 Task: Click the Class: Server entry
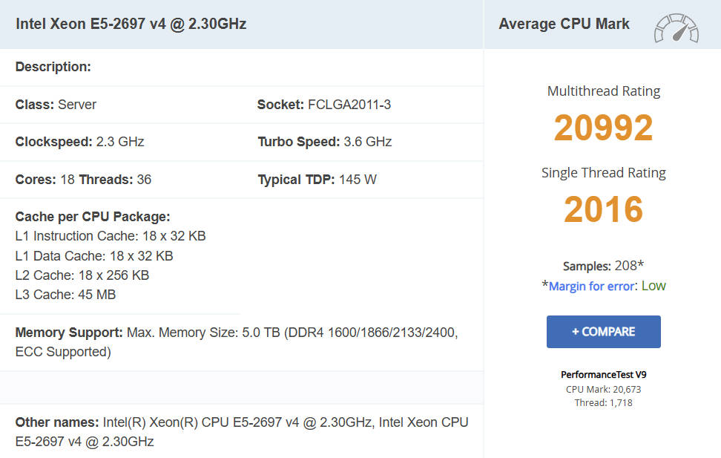56,105
